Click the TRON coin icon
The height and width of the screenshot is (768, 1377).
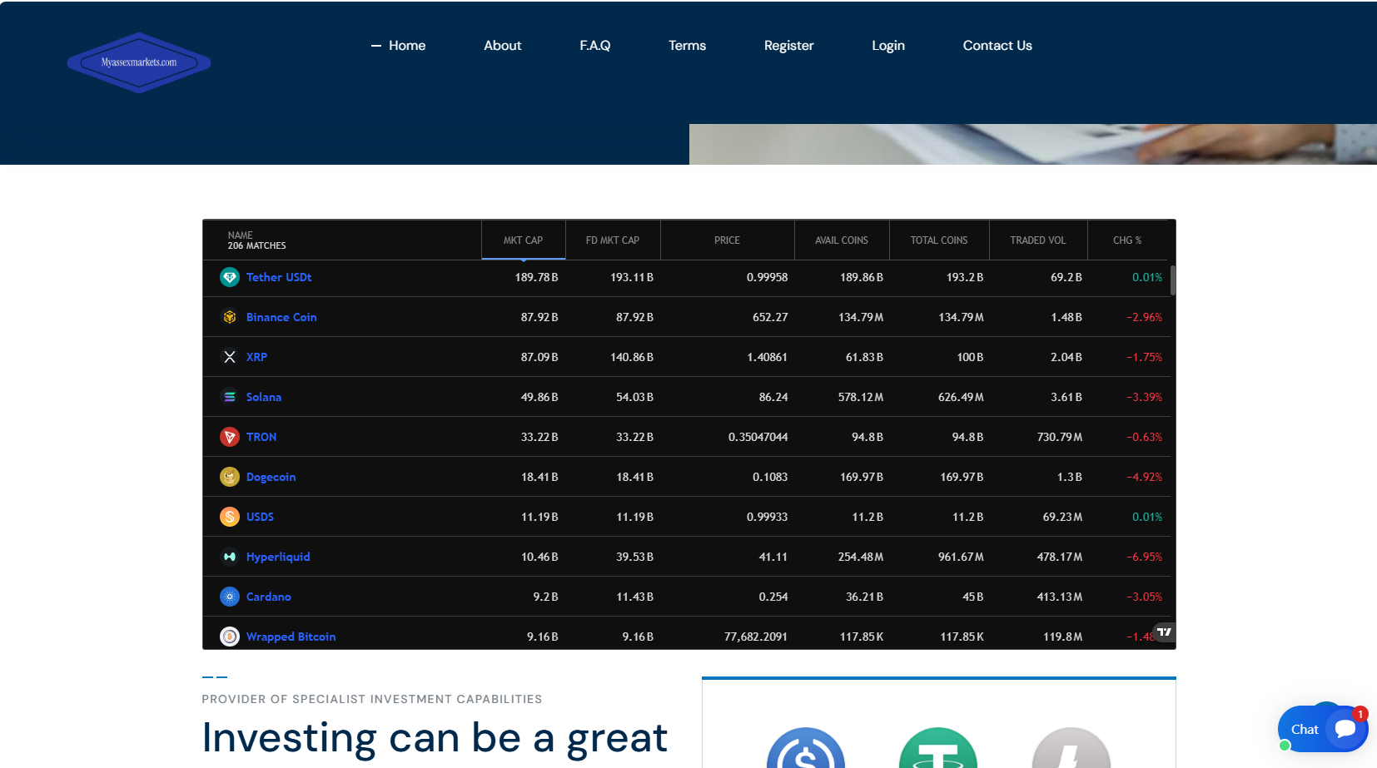[x=230, y=437]
